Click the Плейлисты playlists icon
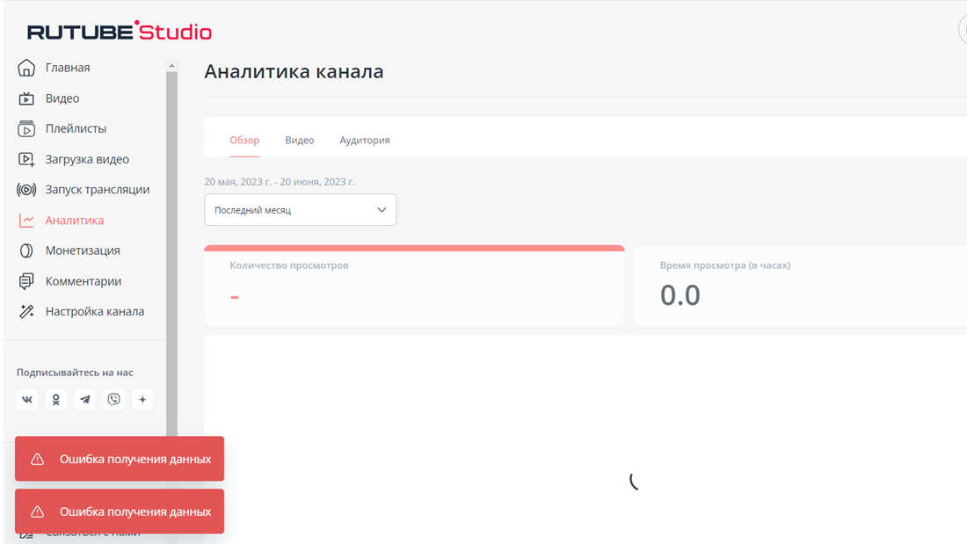The image size is (967, 544). [x=26, y=128]
